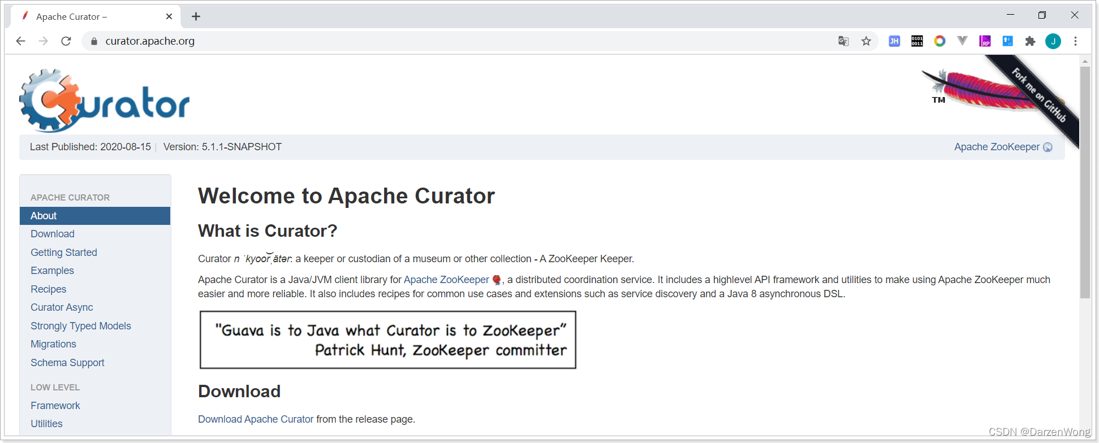This screenshot has height=443, width=1099.
Task: Open Framework under Low Level
Action: pyautogui.click(x=55, y=406)
